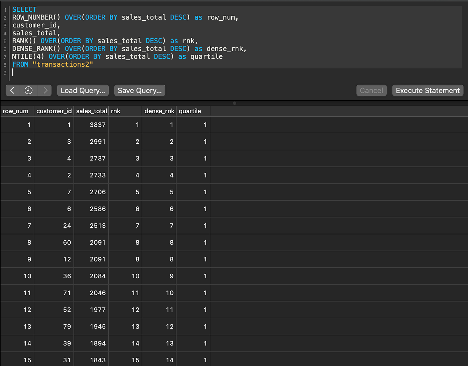Click the quartile column header
The image size is (468, 366).
(x=193, y=111)
